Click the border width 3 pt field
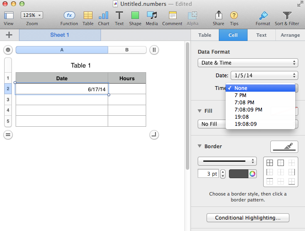 point(208,174)
